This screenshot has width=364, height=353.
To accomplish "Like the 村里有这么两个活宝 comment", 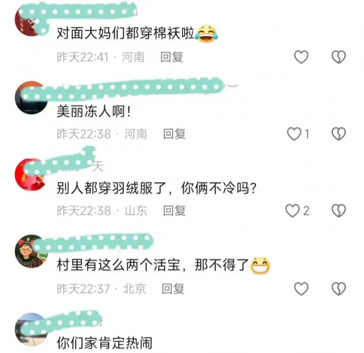I will coord(301,289).
